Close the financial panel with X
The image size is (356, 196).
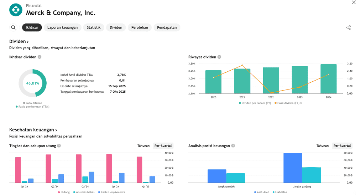tap(354, 2)
